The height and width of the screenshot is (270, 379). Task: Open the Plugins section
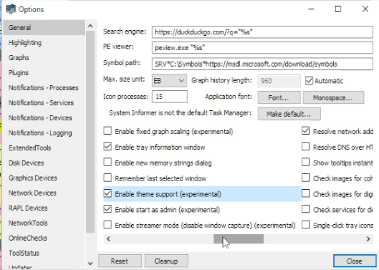[x=44, y=73]
